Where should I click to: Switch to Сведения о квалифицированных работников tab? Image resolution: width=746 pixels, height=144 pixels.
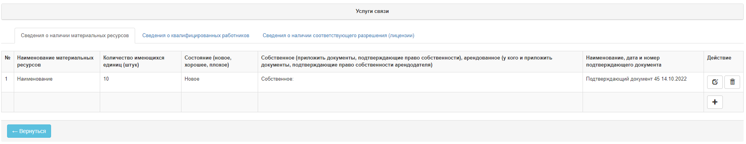point(196,36)
